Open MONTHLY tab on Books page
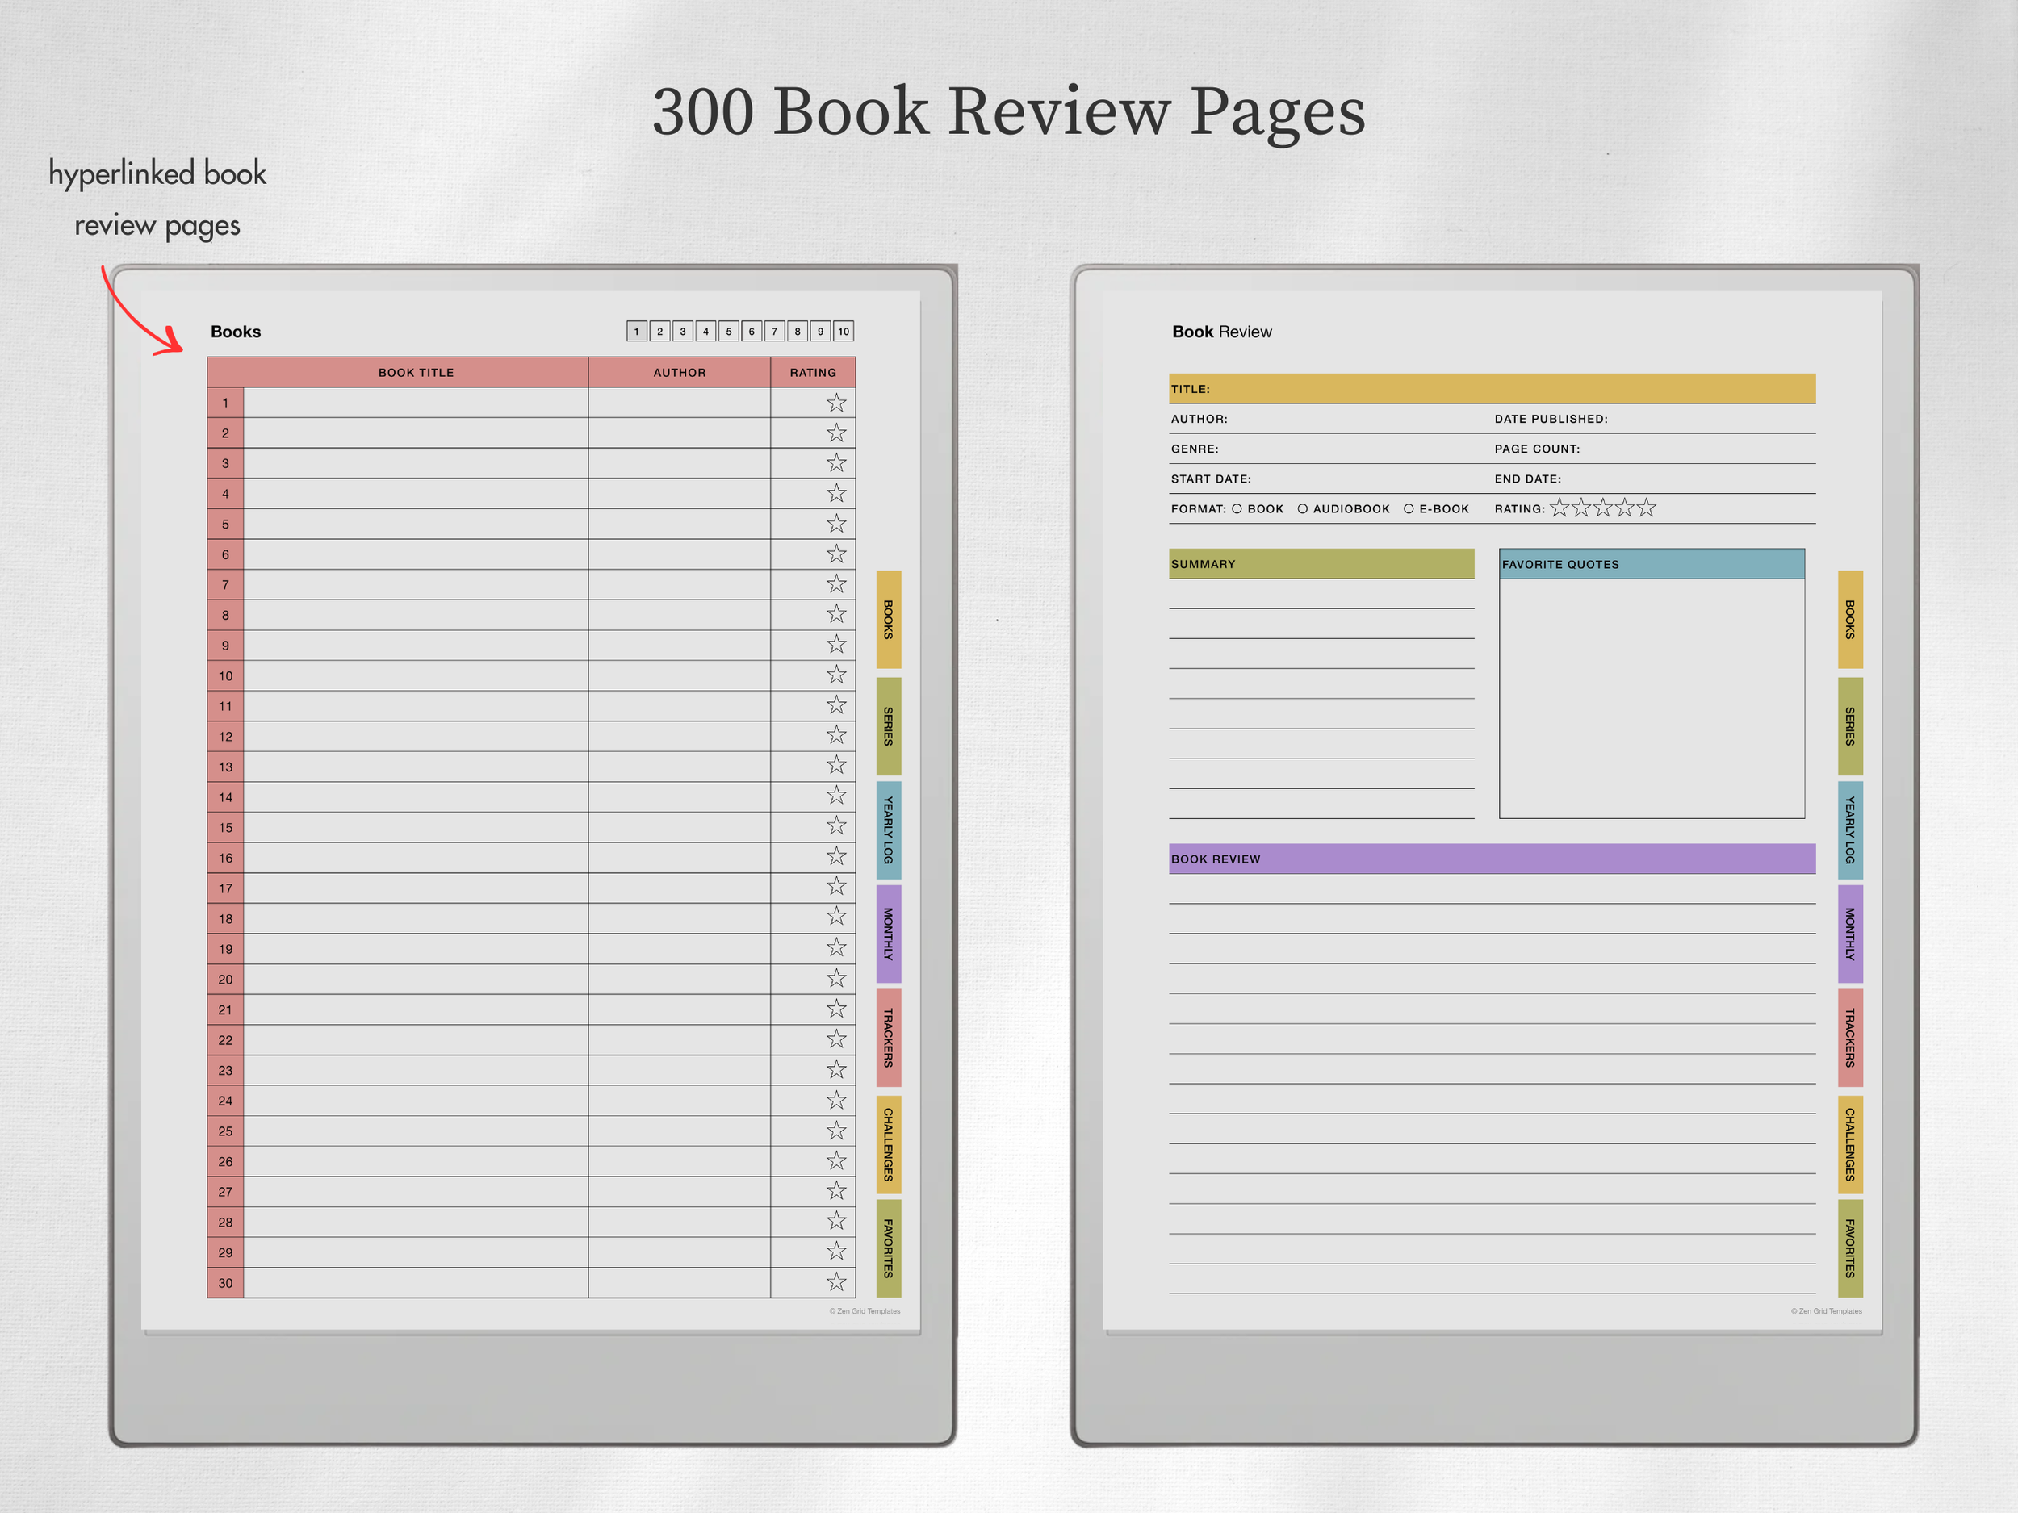This screenshot has height=1513, width=2018. click(889, 934)
